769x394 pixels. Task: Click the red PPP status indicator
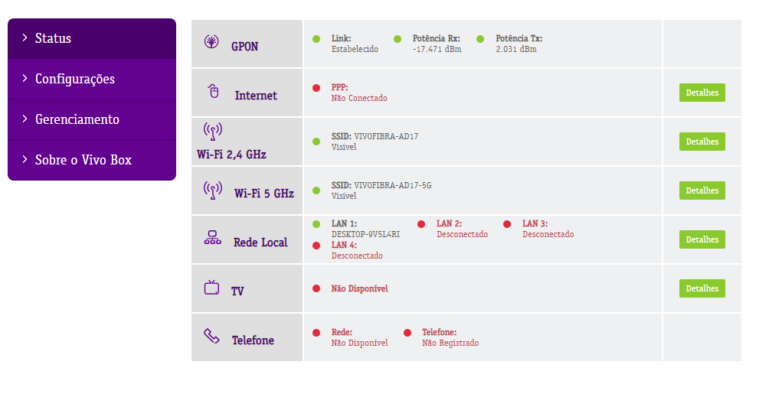[316, 88]
